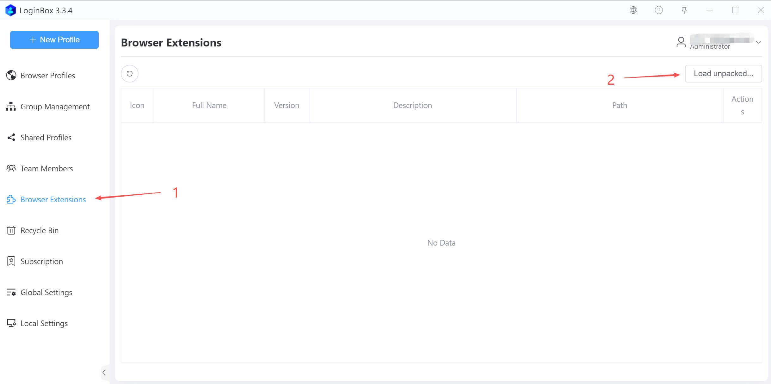The height and width of the screenshot is (384, 771).
Task: Expand the Administrator account dropdown arrow
Action: tap(758, 42)
